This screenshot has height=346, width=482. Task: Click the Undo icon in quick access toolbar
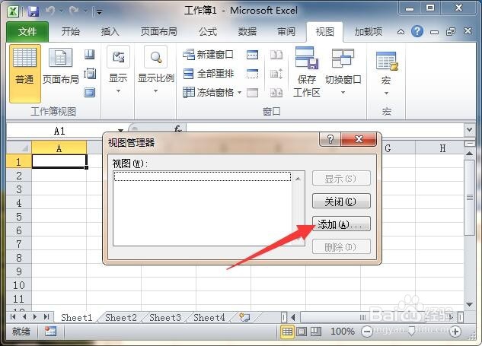(x=50, y=11)
